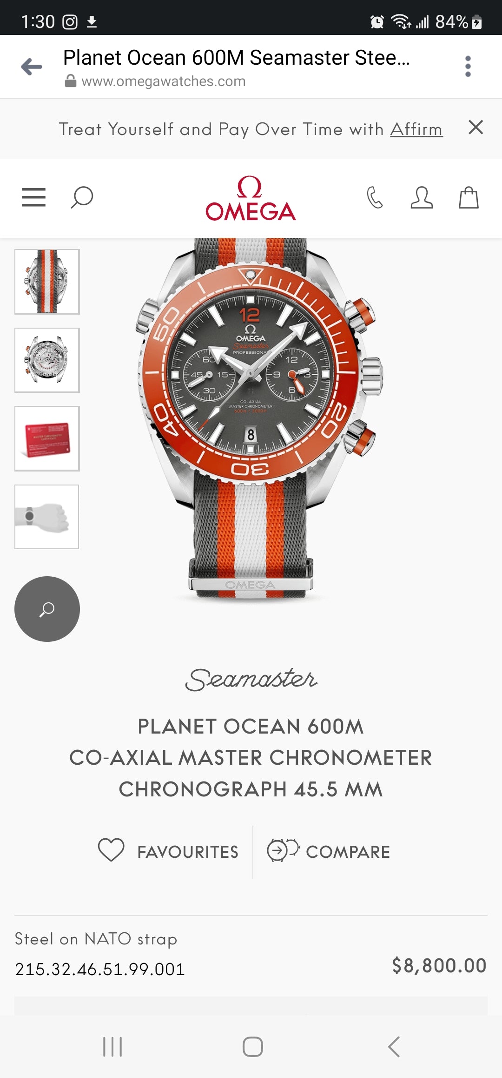502x1078 pixels.
Task: Select red certificate card thumbnail
Action: (x=47, y=438)
